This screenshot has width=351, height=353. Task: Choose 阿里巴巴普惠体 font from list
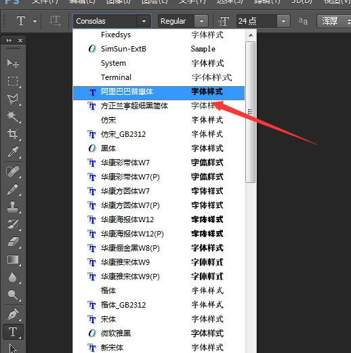(159, 92)
